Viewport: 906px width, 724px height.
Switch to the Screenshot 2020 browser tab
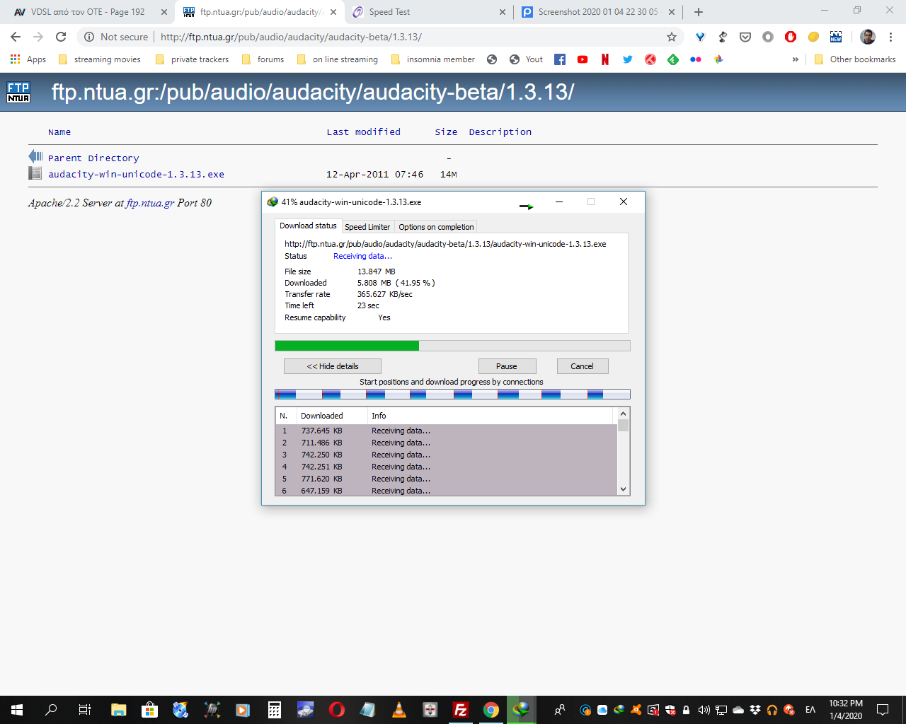point(598,12)
